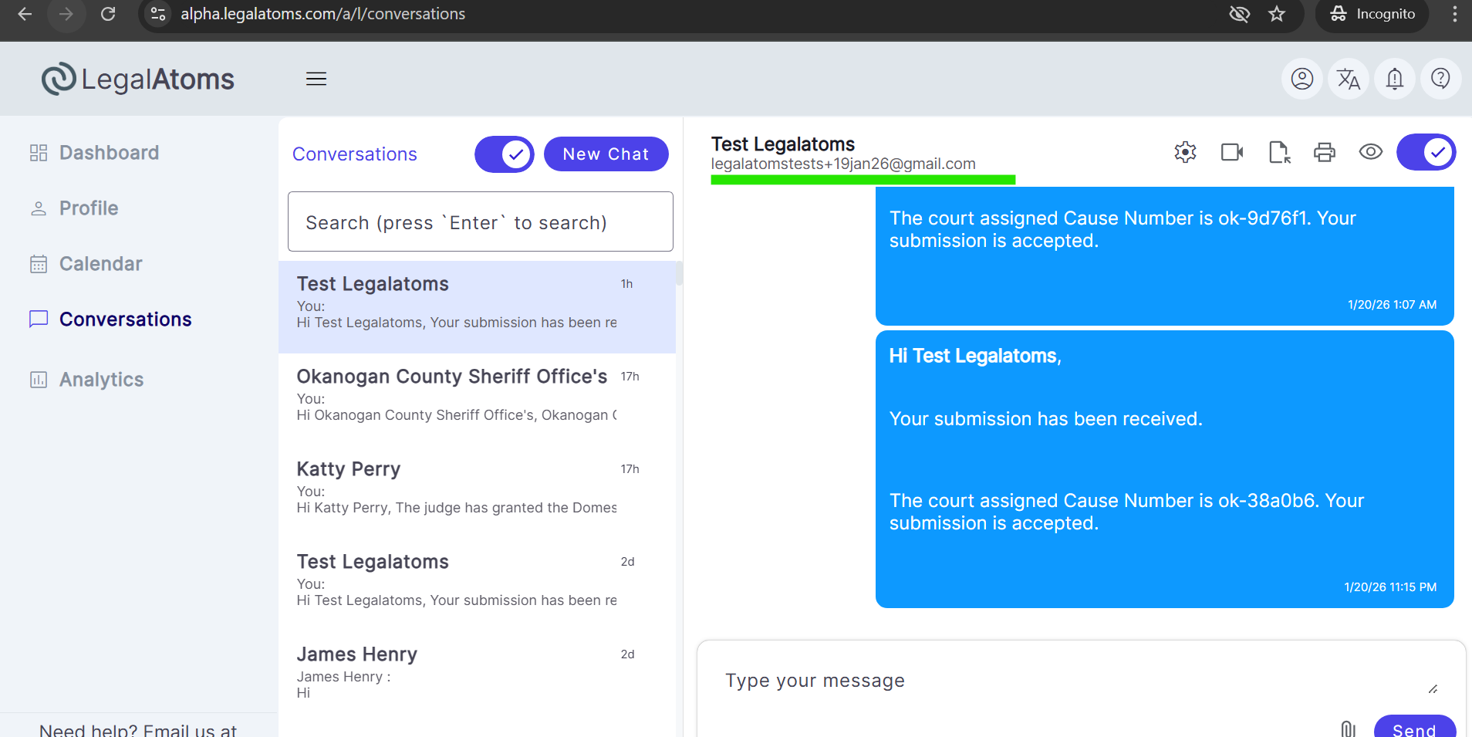The height and width of the screenshot is (737, 1472).
Task: Open the help question mark icon
Action: [x=1440, y=79]
